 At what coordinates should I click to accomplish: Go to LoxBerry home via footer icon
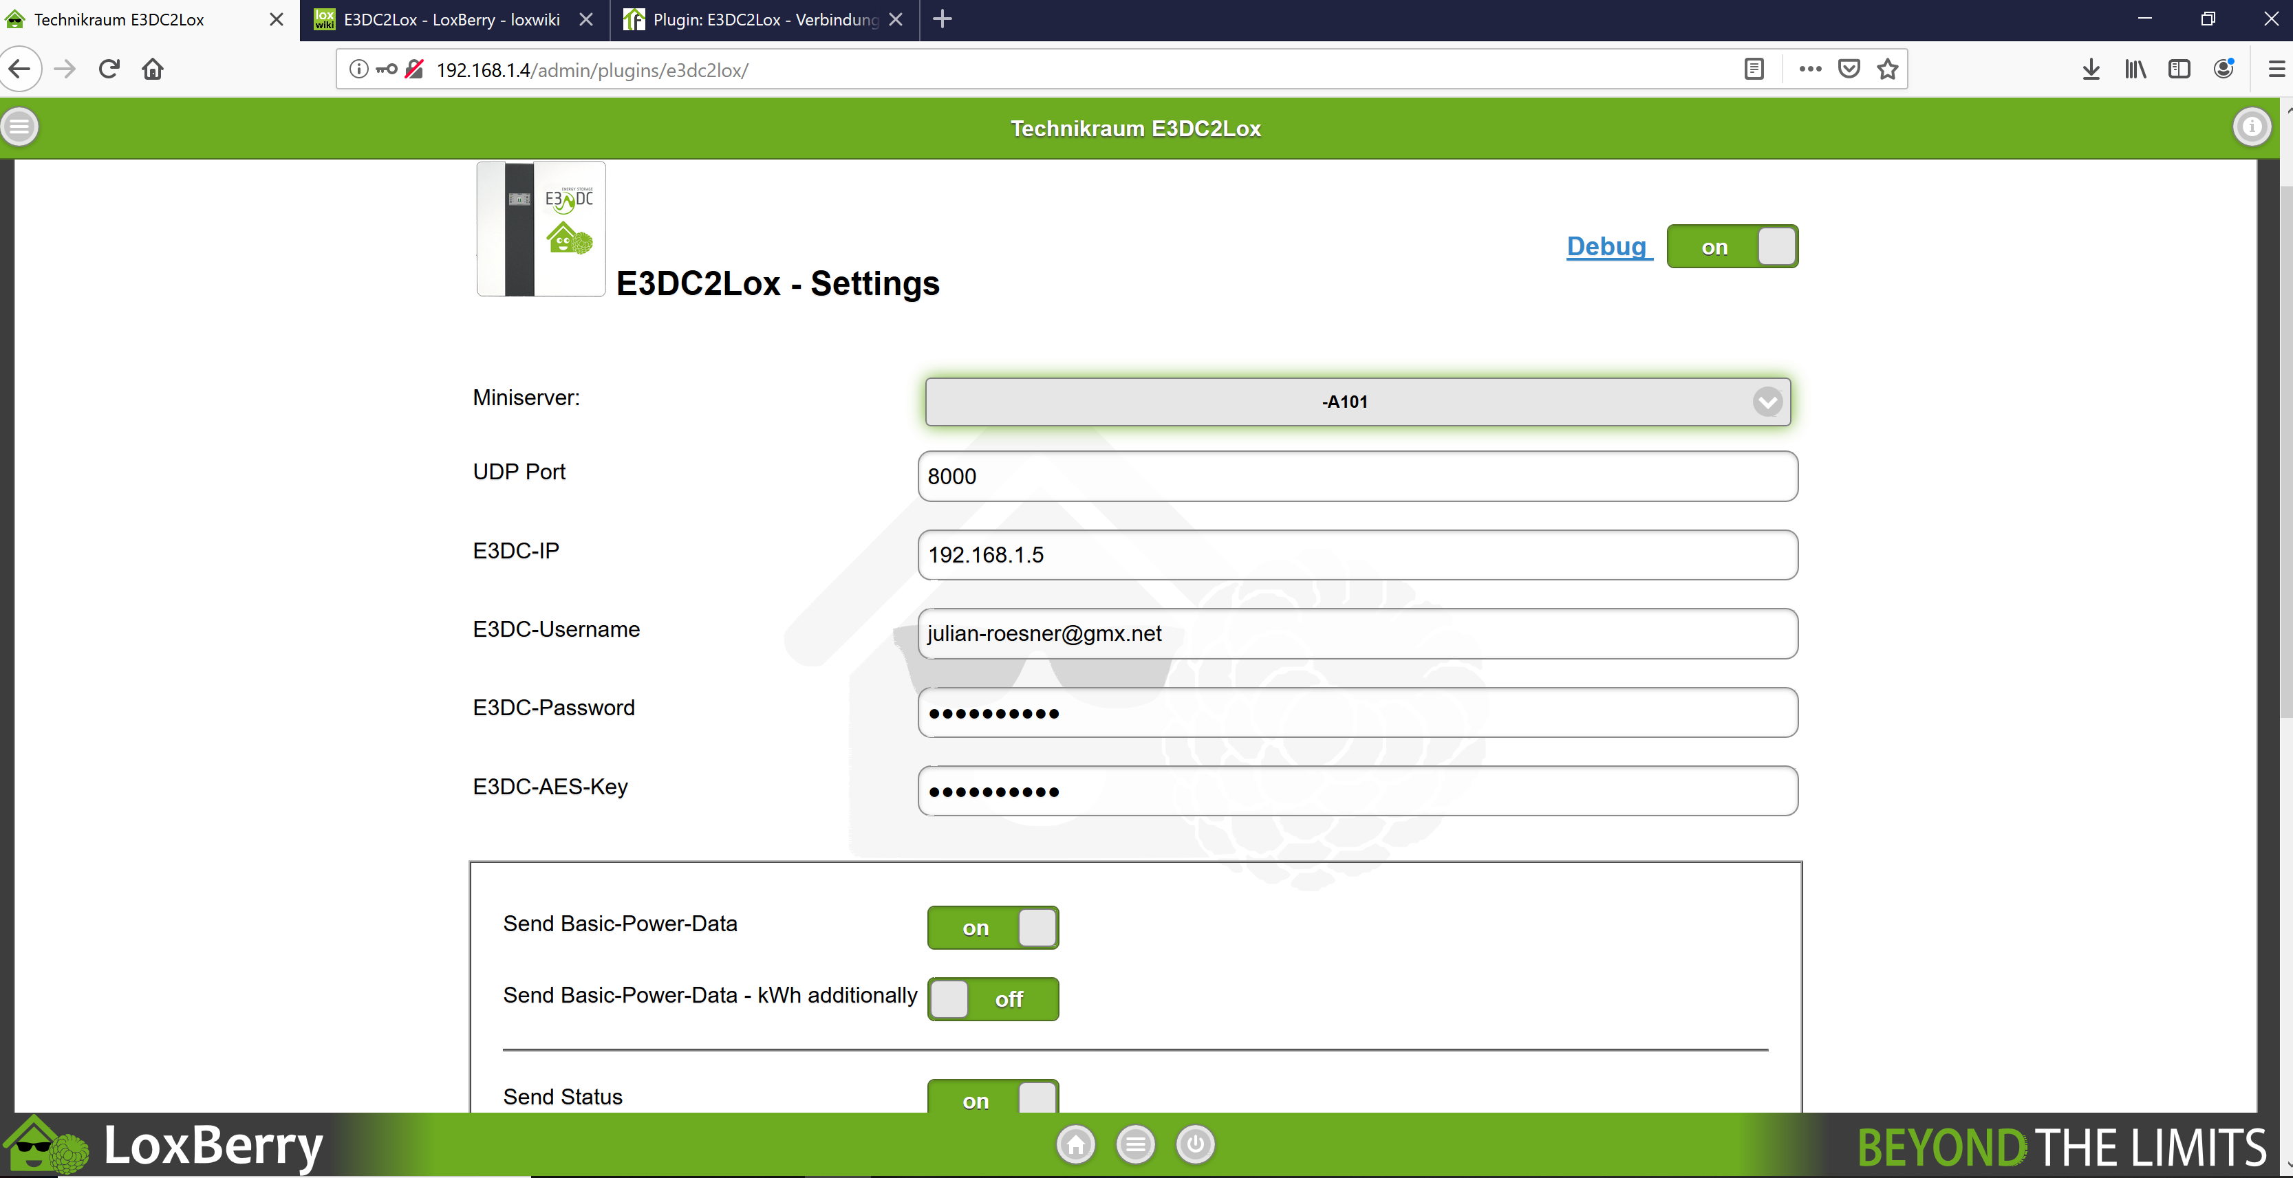point(1075,1144)
